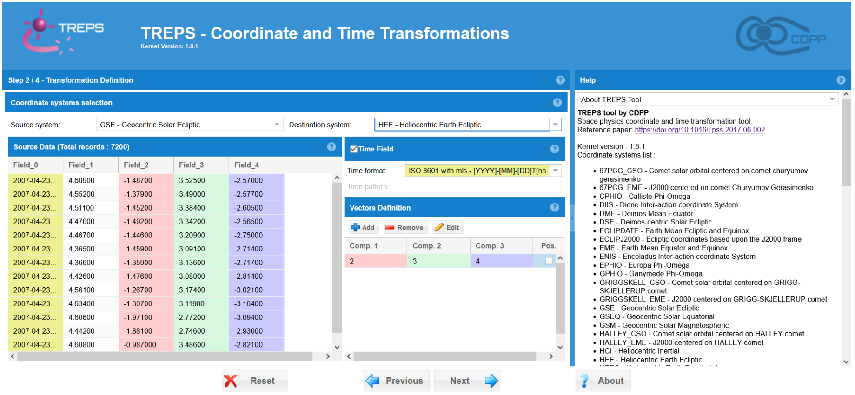
Task: Click the Time pattern input field
Action: pos(483,186)
